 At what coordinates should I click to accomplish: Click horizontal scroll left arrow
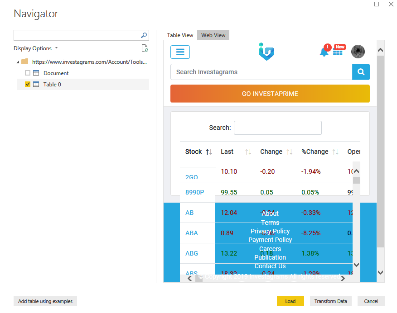point(189,278)
